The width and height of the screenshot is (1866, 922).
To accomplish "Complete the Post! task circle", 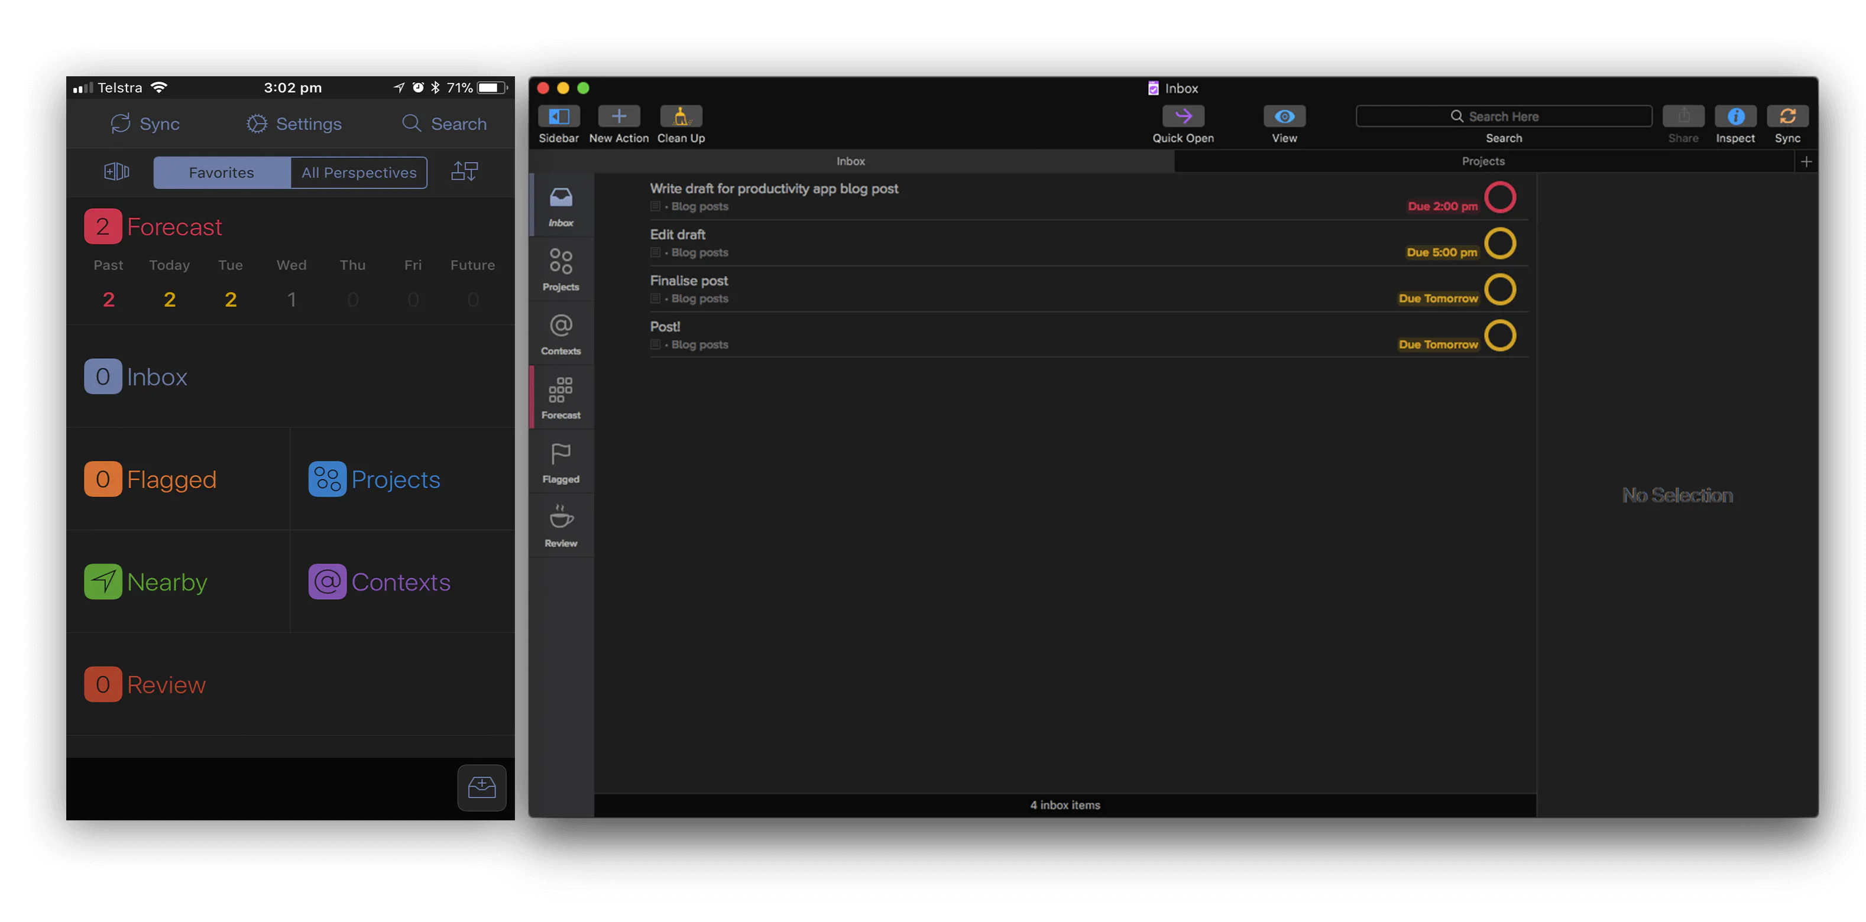I will tap(1500, 335).
